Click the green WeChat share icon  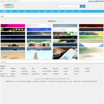(99, 1)
